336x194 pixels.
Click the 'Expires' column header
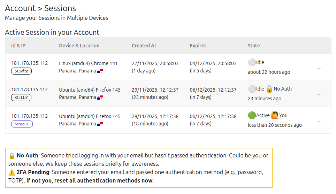point(198,46)
